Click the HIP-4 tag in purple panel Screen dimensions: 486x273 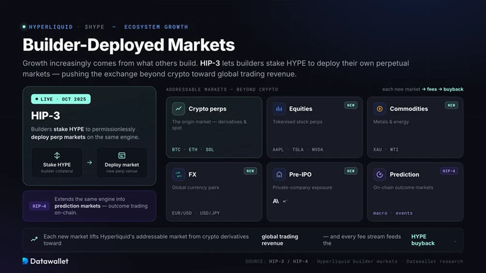(39, 206)
